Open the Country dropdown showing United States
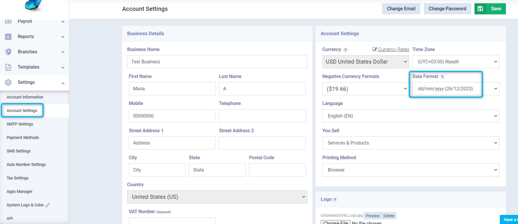 (x=217, y=197)
